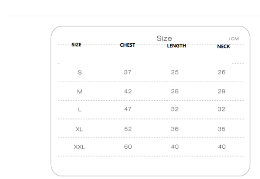The width and height of the screenshot is (260, 179).
Task: Click the SIZE column header
Action: pos(76,45)
